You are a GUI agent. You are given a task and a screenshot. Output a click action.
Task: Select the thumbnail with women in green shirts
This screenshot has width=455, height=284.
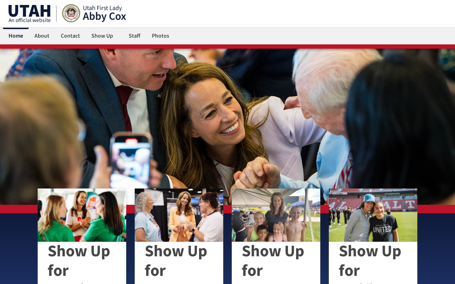82,215
